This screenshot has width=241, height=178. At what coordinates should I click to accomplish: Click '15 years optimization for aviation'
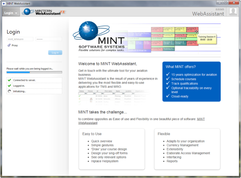click(x=194, y=75)
